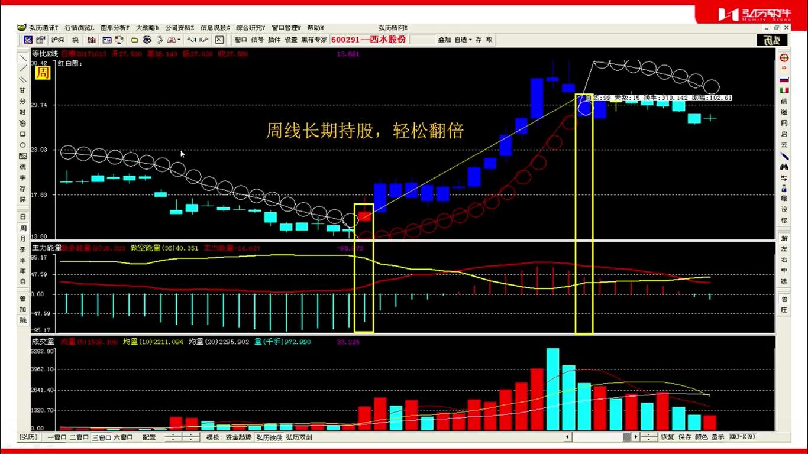Click the 字 text tool in left sidebar
Image resolution: width=808 pixels, height=454 pixels.
(x=23, y=178)
